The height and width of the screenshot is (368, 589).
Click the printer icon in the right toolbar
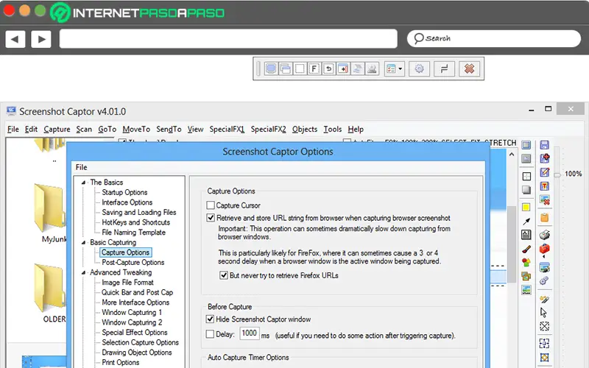click(x=545, y=236)
